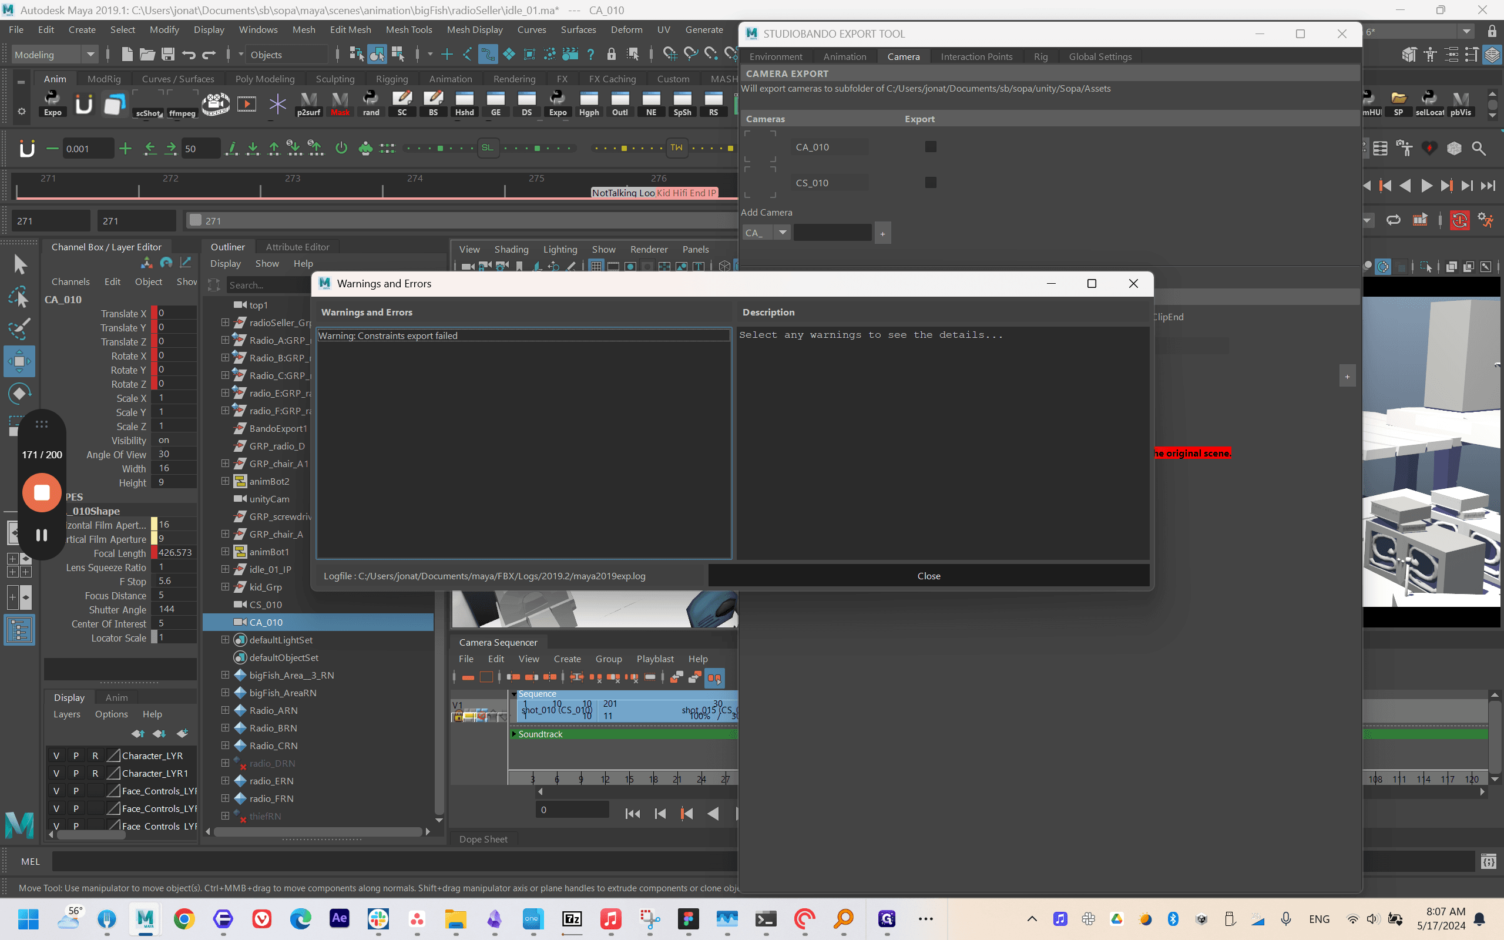Screen dimensions: 1504x940
Task: Open Google Chrome from the taskbar
Action: (184, 918)
